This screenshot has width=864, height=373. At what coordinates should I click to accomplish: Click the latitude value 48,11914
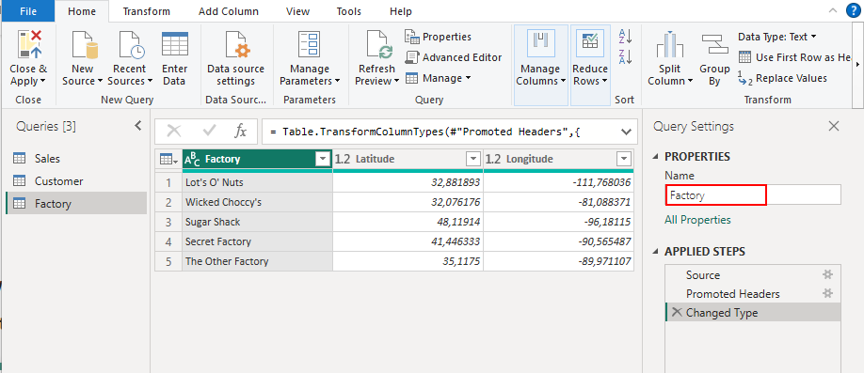click(x=408, y=222)
